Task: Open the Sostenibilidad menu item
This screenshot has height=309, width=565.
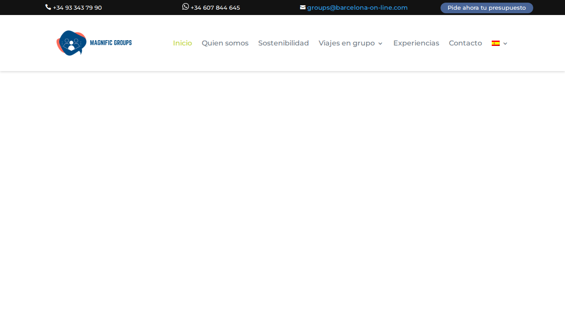Action: [283, 43]
